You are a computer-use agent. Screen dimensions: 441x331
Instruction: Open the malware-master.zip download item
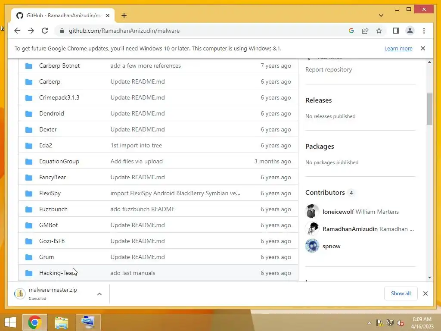point(53,294)
